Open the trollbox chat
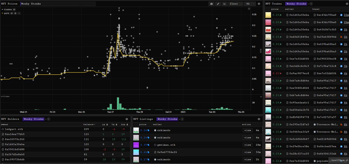 pyautogui.click(x=338, y=160)
